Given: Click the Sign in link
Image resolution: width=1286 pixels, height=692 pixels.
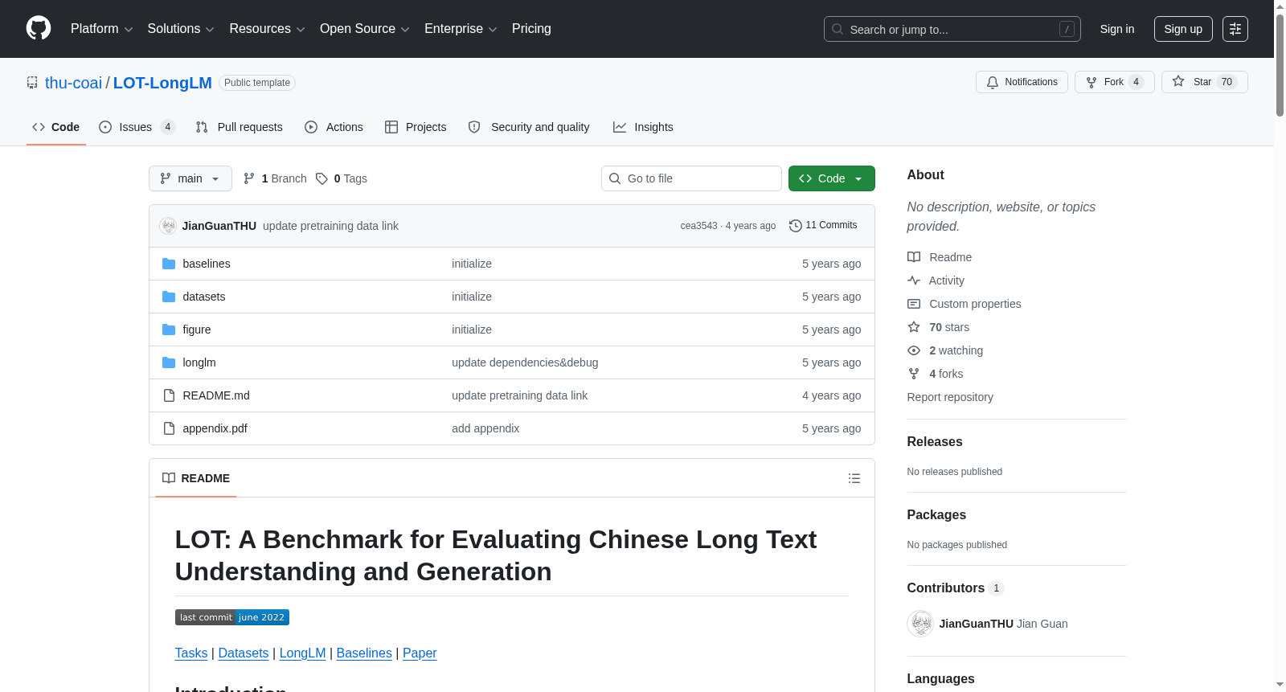Looking at the screenshot, I should [1117, 29].
